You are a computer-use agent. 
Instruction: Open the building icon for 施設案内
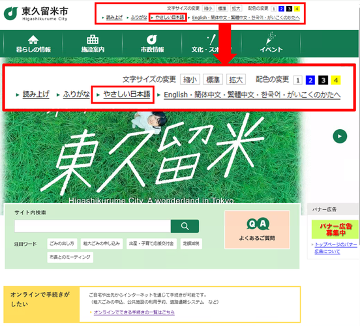93,39
